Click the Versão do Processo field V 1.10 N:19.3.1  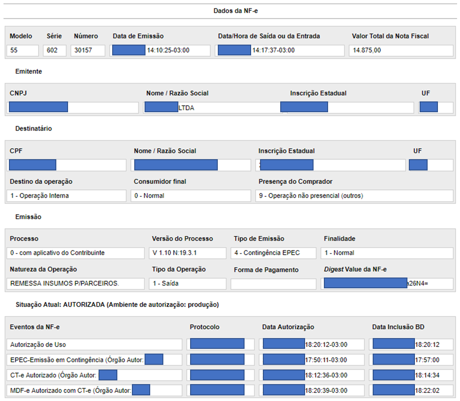coord(188,253)
